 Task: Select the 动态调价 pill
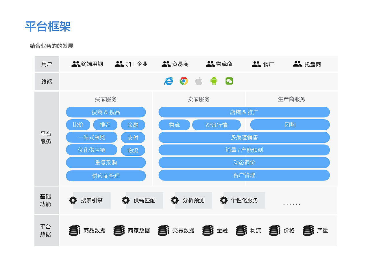244,163
